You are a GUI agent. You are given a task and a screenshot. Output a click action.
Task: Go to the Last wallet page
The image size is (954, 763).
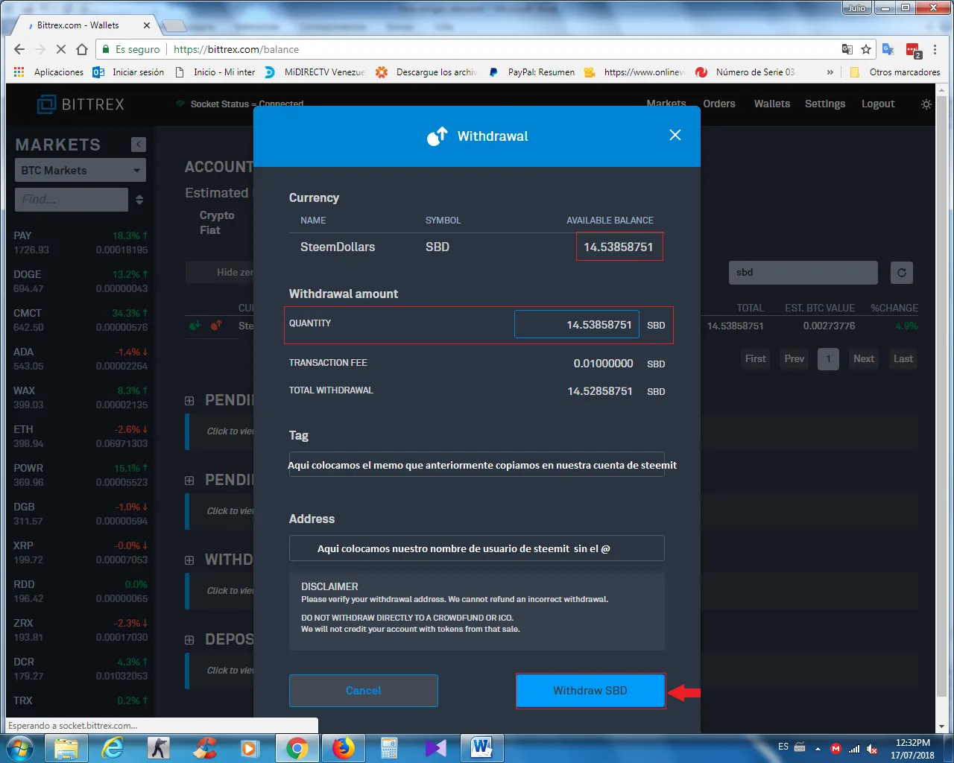click(x=903, y=358)
